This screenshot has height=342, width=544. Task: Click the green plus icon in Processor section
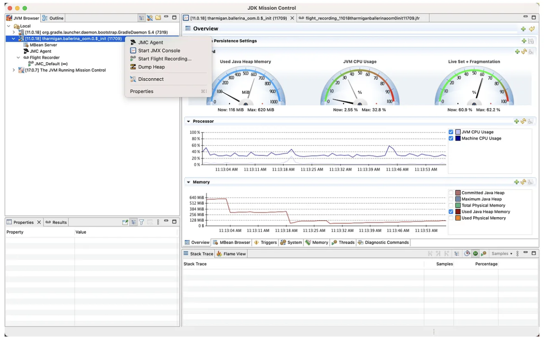(516, 121)
